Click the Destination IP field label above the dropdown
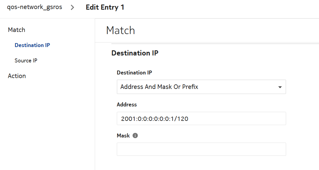 click(x=134, y=73)
